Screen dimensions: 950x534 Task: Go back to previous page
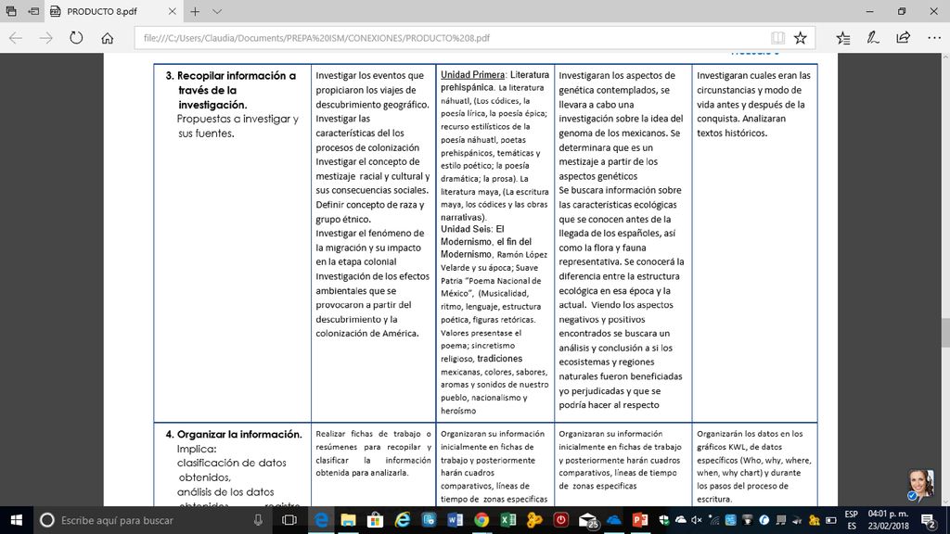coord(16,37)
